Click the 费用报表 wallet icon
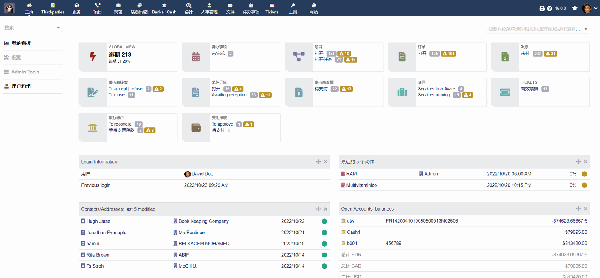Image resolution: width=600 pixels, height=278 pixels. click(196, 128)
